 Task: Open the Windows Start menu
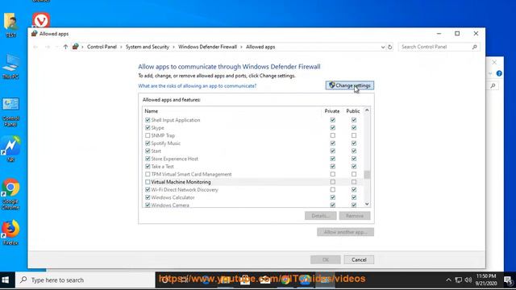coord(6,280)
